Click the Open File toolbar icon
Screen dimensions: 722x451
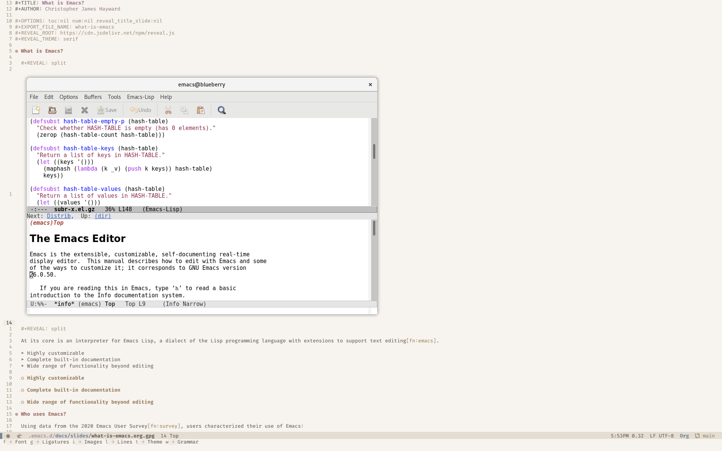pos(52,110)
